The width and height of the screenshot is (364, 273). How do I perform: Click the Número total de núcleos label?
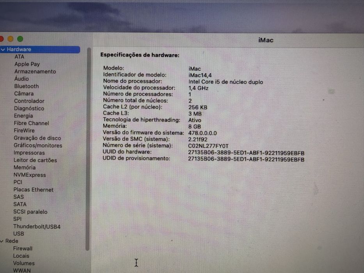click(135, 101)
